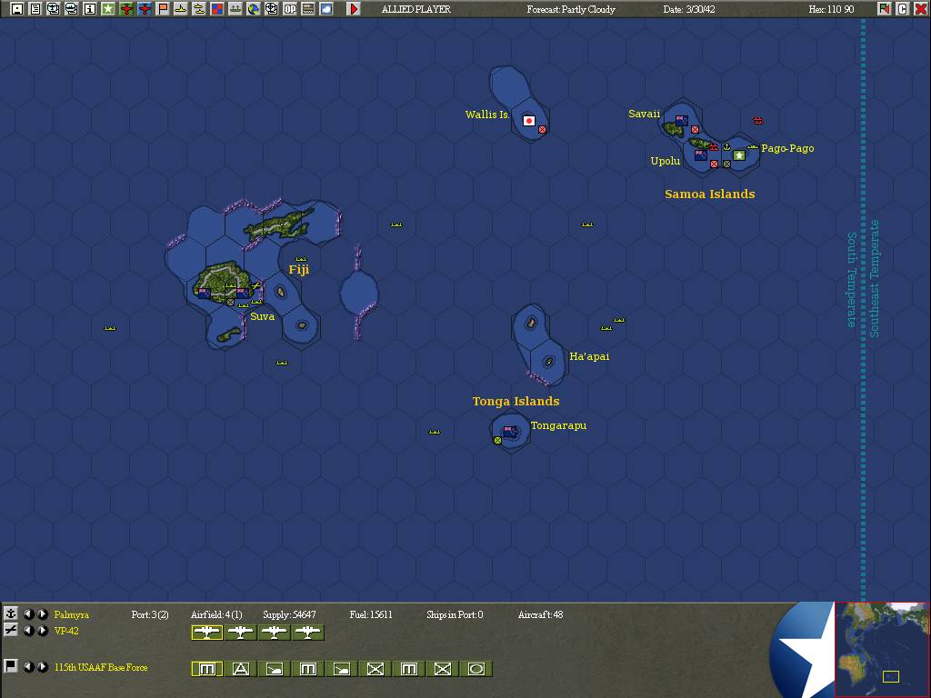Click the 'Forecast: Partly Cloudy' text
The width and height of the screenshot is (931, 698).
571,9
